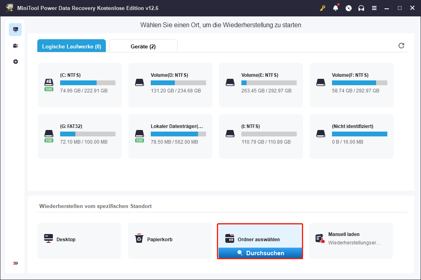Select Volume(F: NTFS) label
This screenshot has width=421, height=280.
coord(350,75)
